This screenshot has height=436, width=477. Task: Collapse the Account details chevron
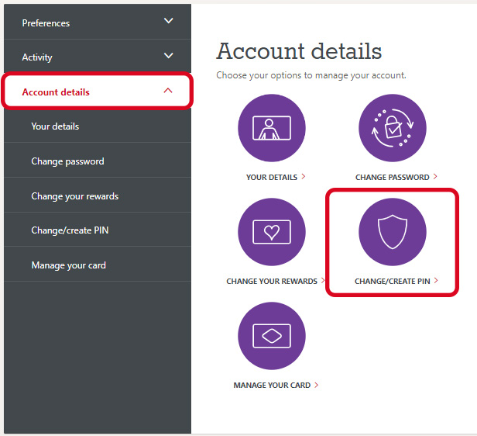click(x=169, y=91)
